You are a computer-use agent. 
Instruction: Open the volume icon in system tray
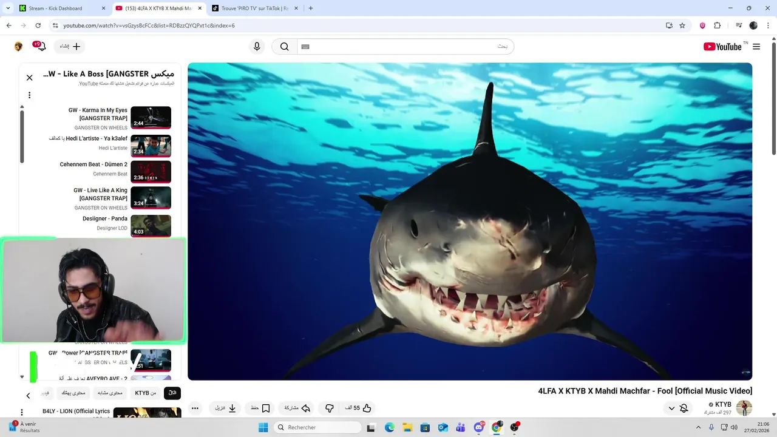coord(734,427)
